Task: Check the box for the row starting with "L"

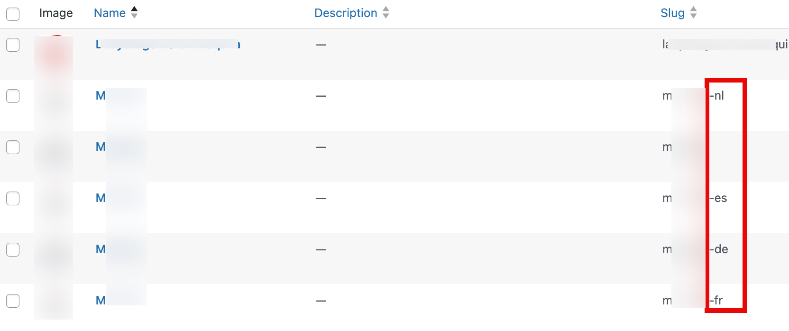Action: click(x=13, y=45)
